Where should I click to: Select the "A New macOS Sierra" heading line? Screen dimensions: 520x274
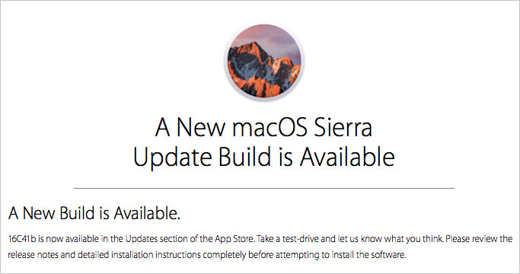point(263,126)
